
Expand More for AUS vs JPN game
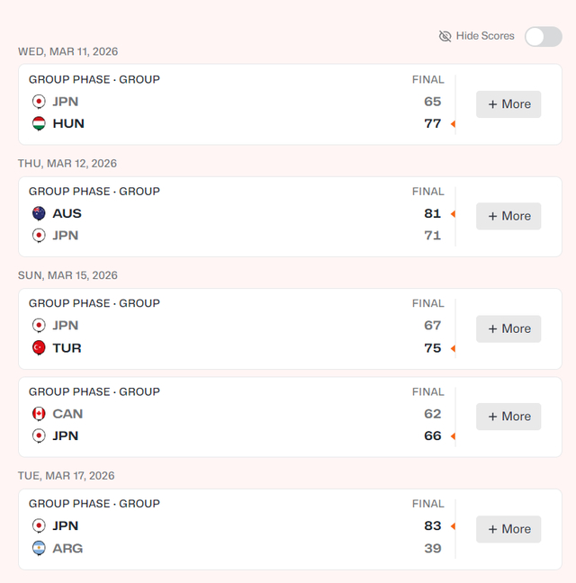(508, 216)
